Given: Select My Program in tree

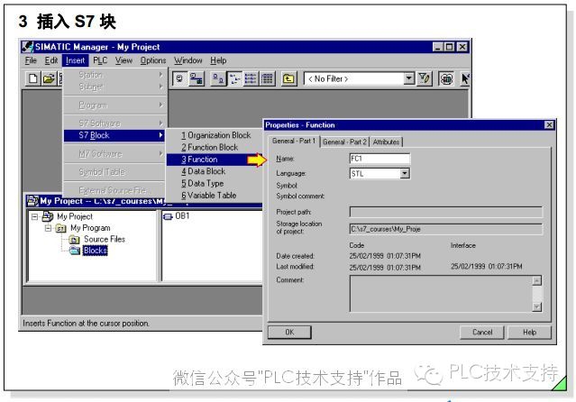Looking at the screenshot, I should pyautogui.click(x=90, y=228).
